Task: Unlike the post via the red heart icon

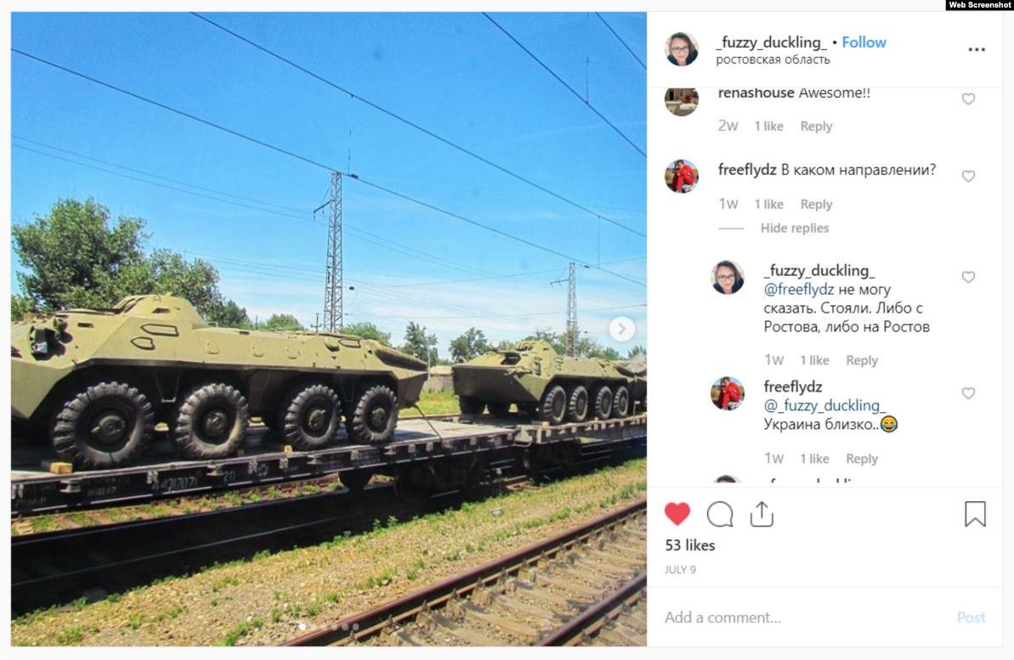Action: coord(677,514)
